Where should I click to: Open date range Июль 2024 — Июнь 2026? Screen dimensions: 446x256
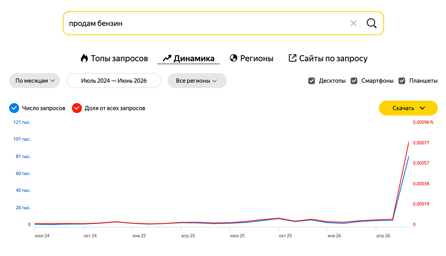(114, 81)
